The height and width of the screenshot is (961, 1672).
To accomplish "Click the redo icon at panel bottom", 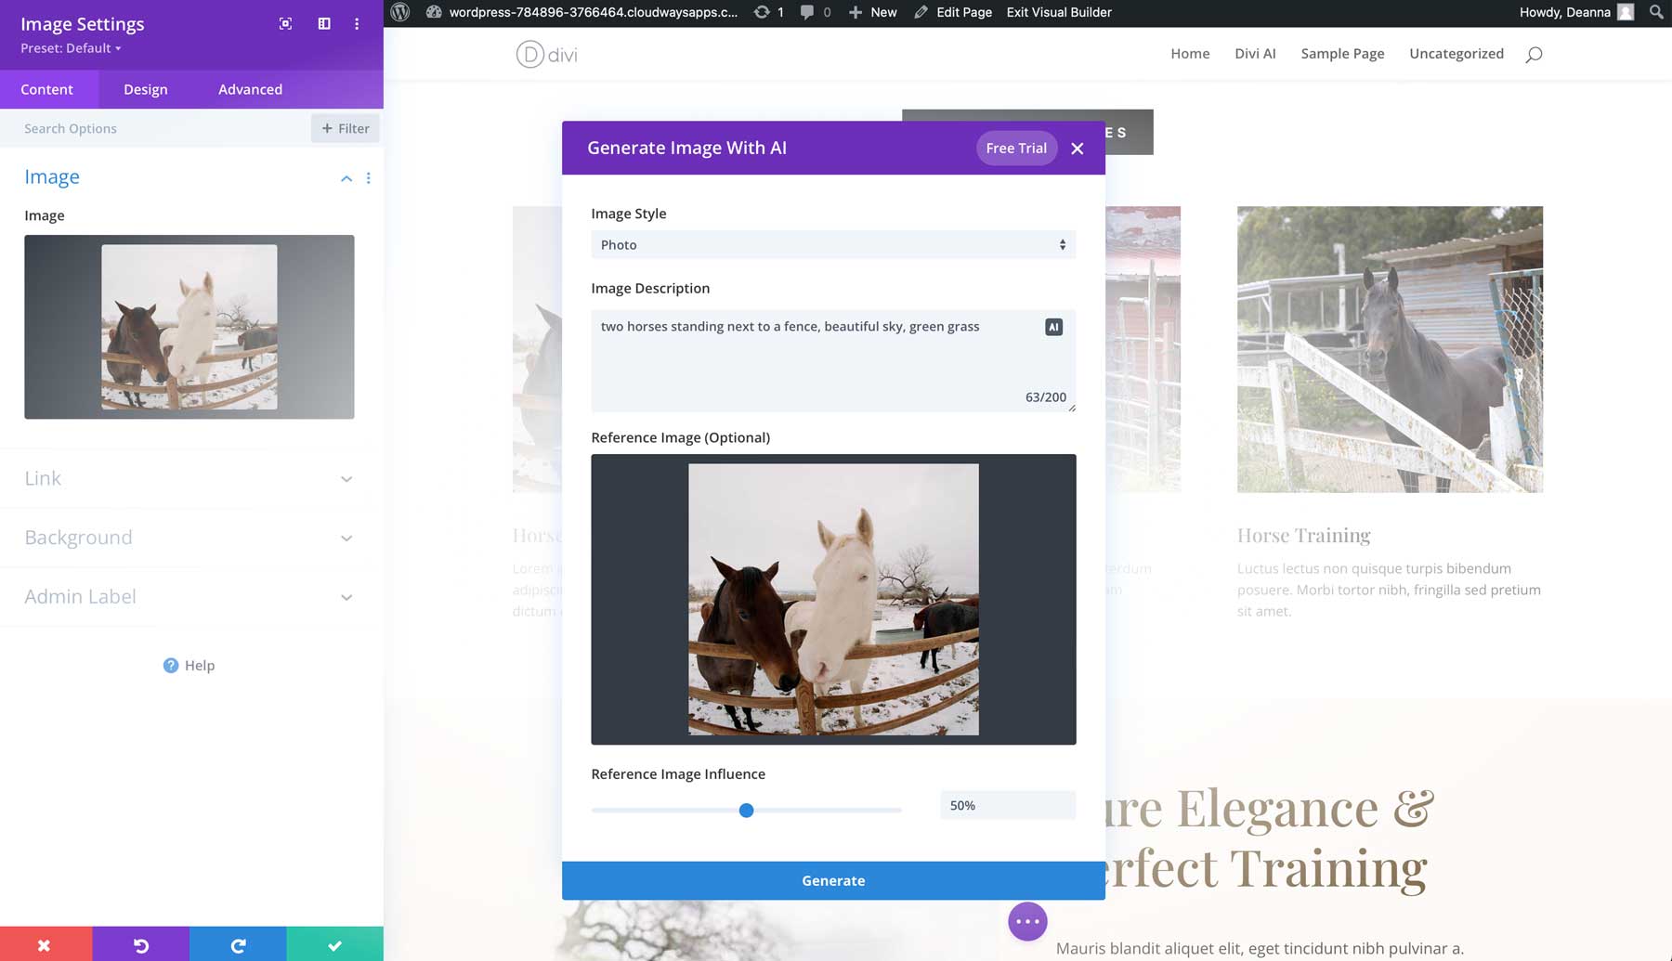I will pyautogui.click(x=239, y=944).
